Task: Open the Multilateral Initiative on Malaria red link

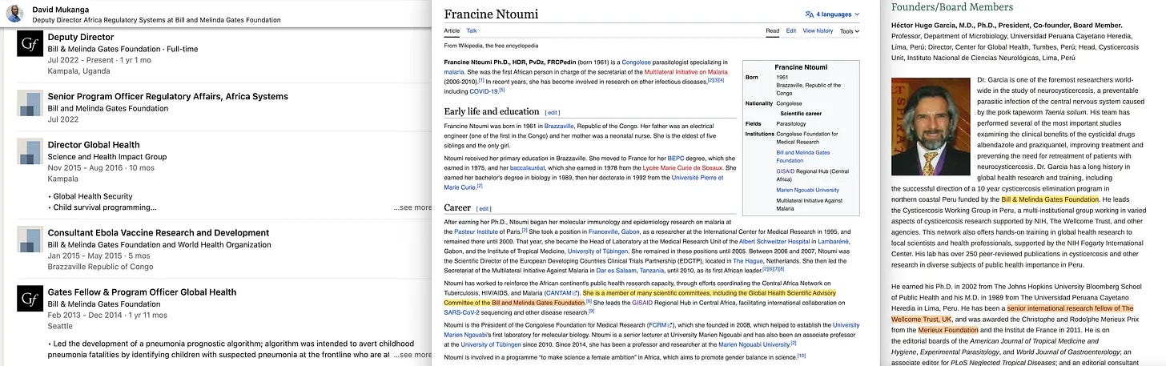Action: 687,71
